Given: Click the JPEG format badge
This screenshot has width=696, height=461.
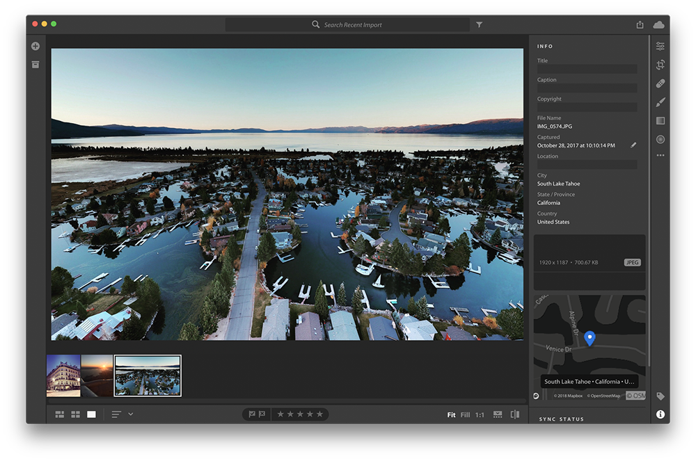Looking at the screenshot, I should click(x=632, y=262).
